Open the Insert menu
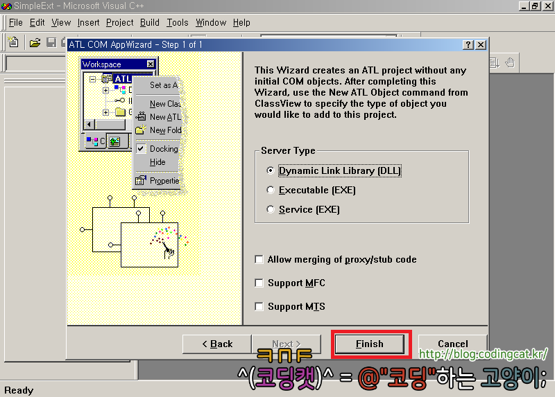The width and height of the screenshot is (555, 397). point(89,23)
